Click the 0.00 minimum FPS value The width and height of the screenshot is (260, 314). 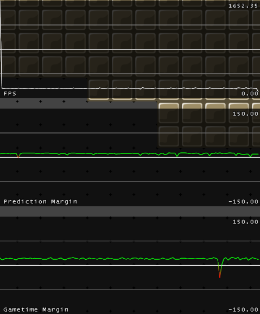point(250,93)
